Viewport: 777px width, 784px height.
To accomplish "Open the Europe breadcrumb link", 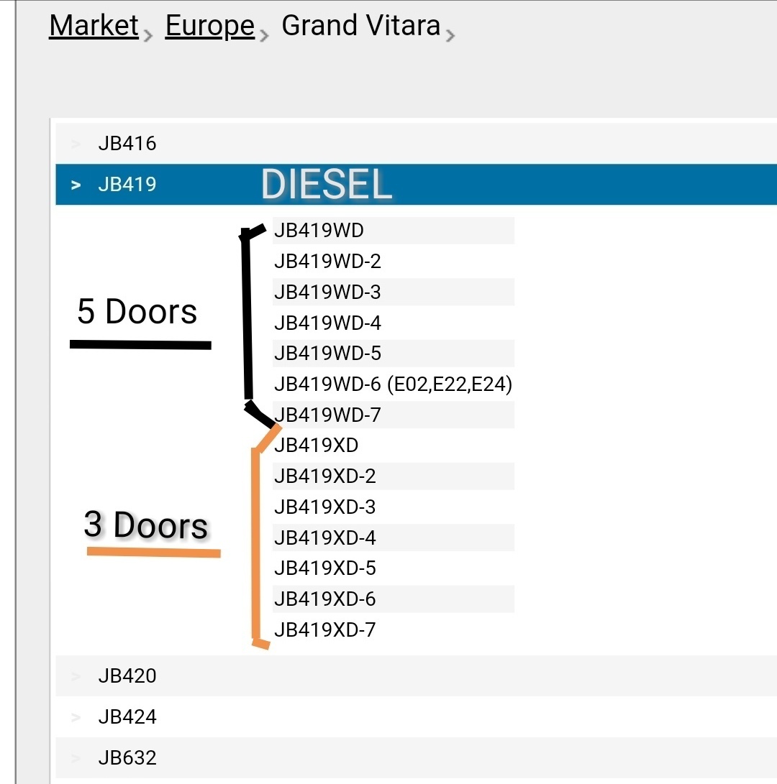I will coord(210,25).
